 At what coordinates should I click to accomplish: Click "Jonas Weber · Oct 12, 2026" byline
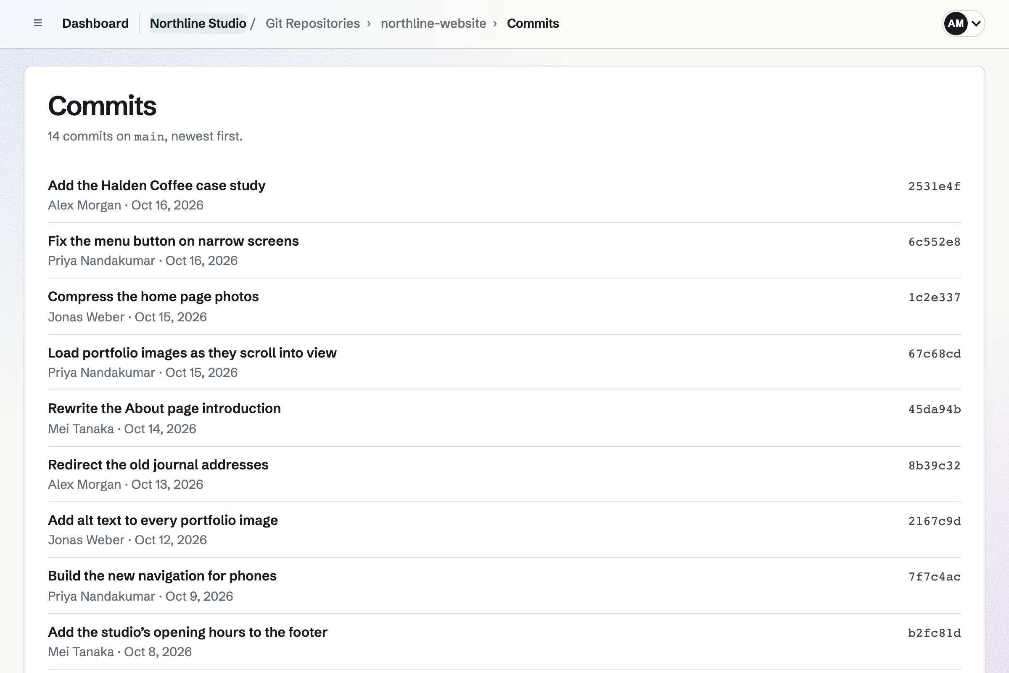coord(127,540)
